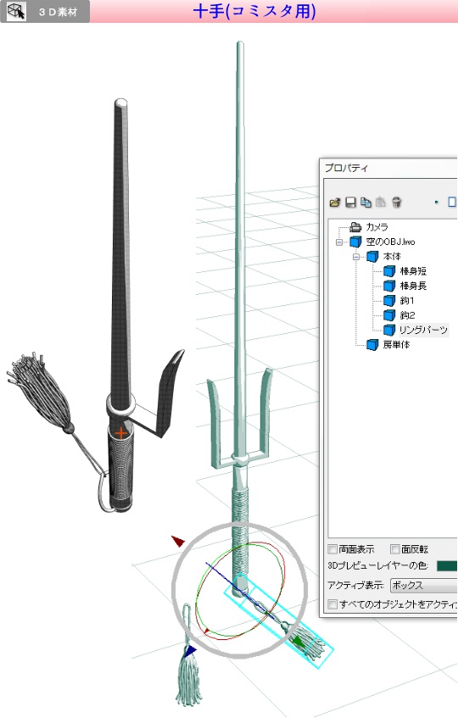Select the 空のOBJ.lwo object in the tree
458x718 pixels.
pyautogui.click(x=390, y=242)
